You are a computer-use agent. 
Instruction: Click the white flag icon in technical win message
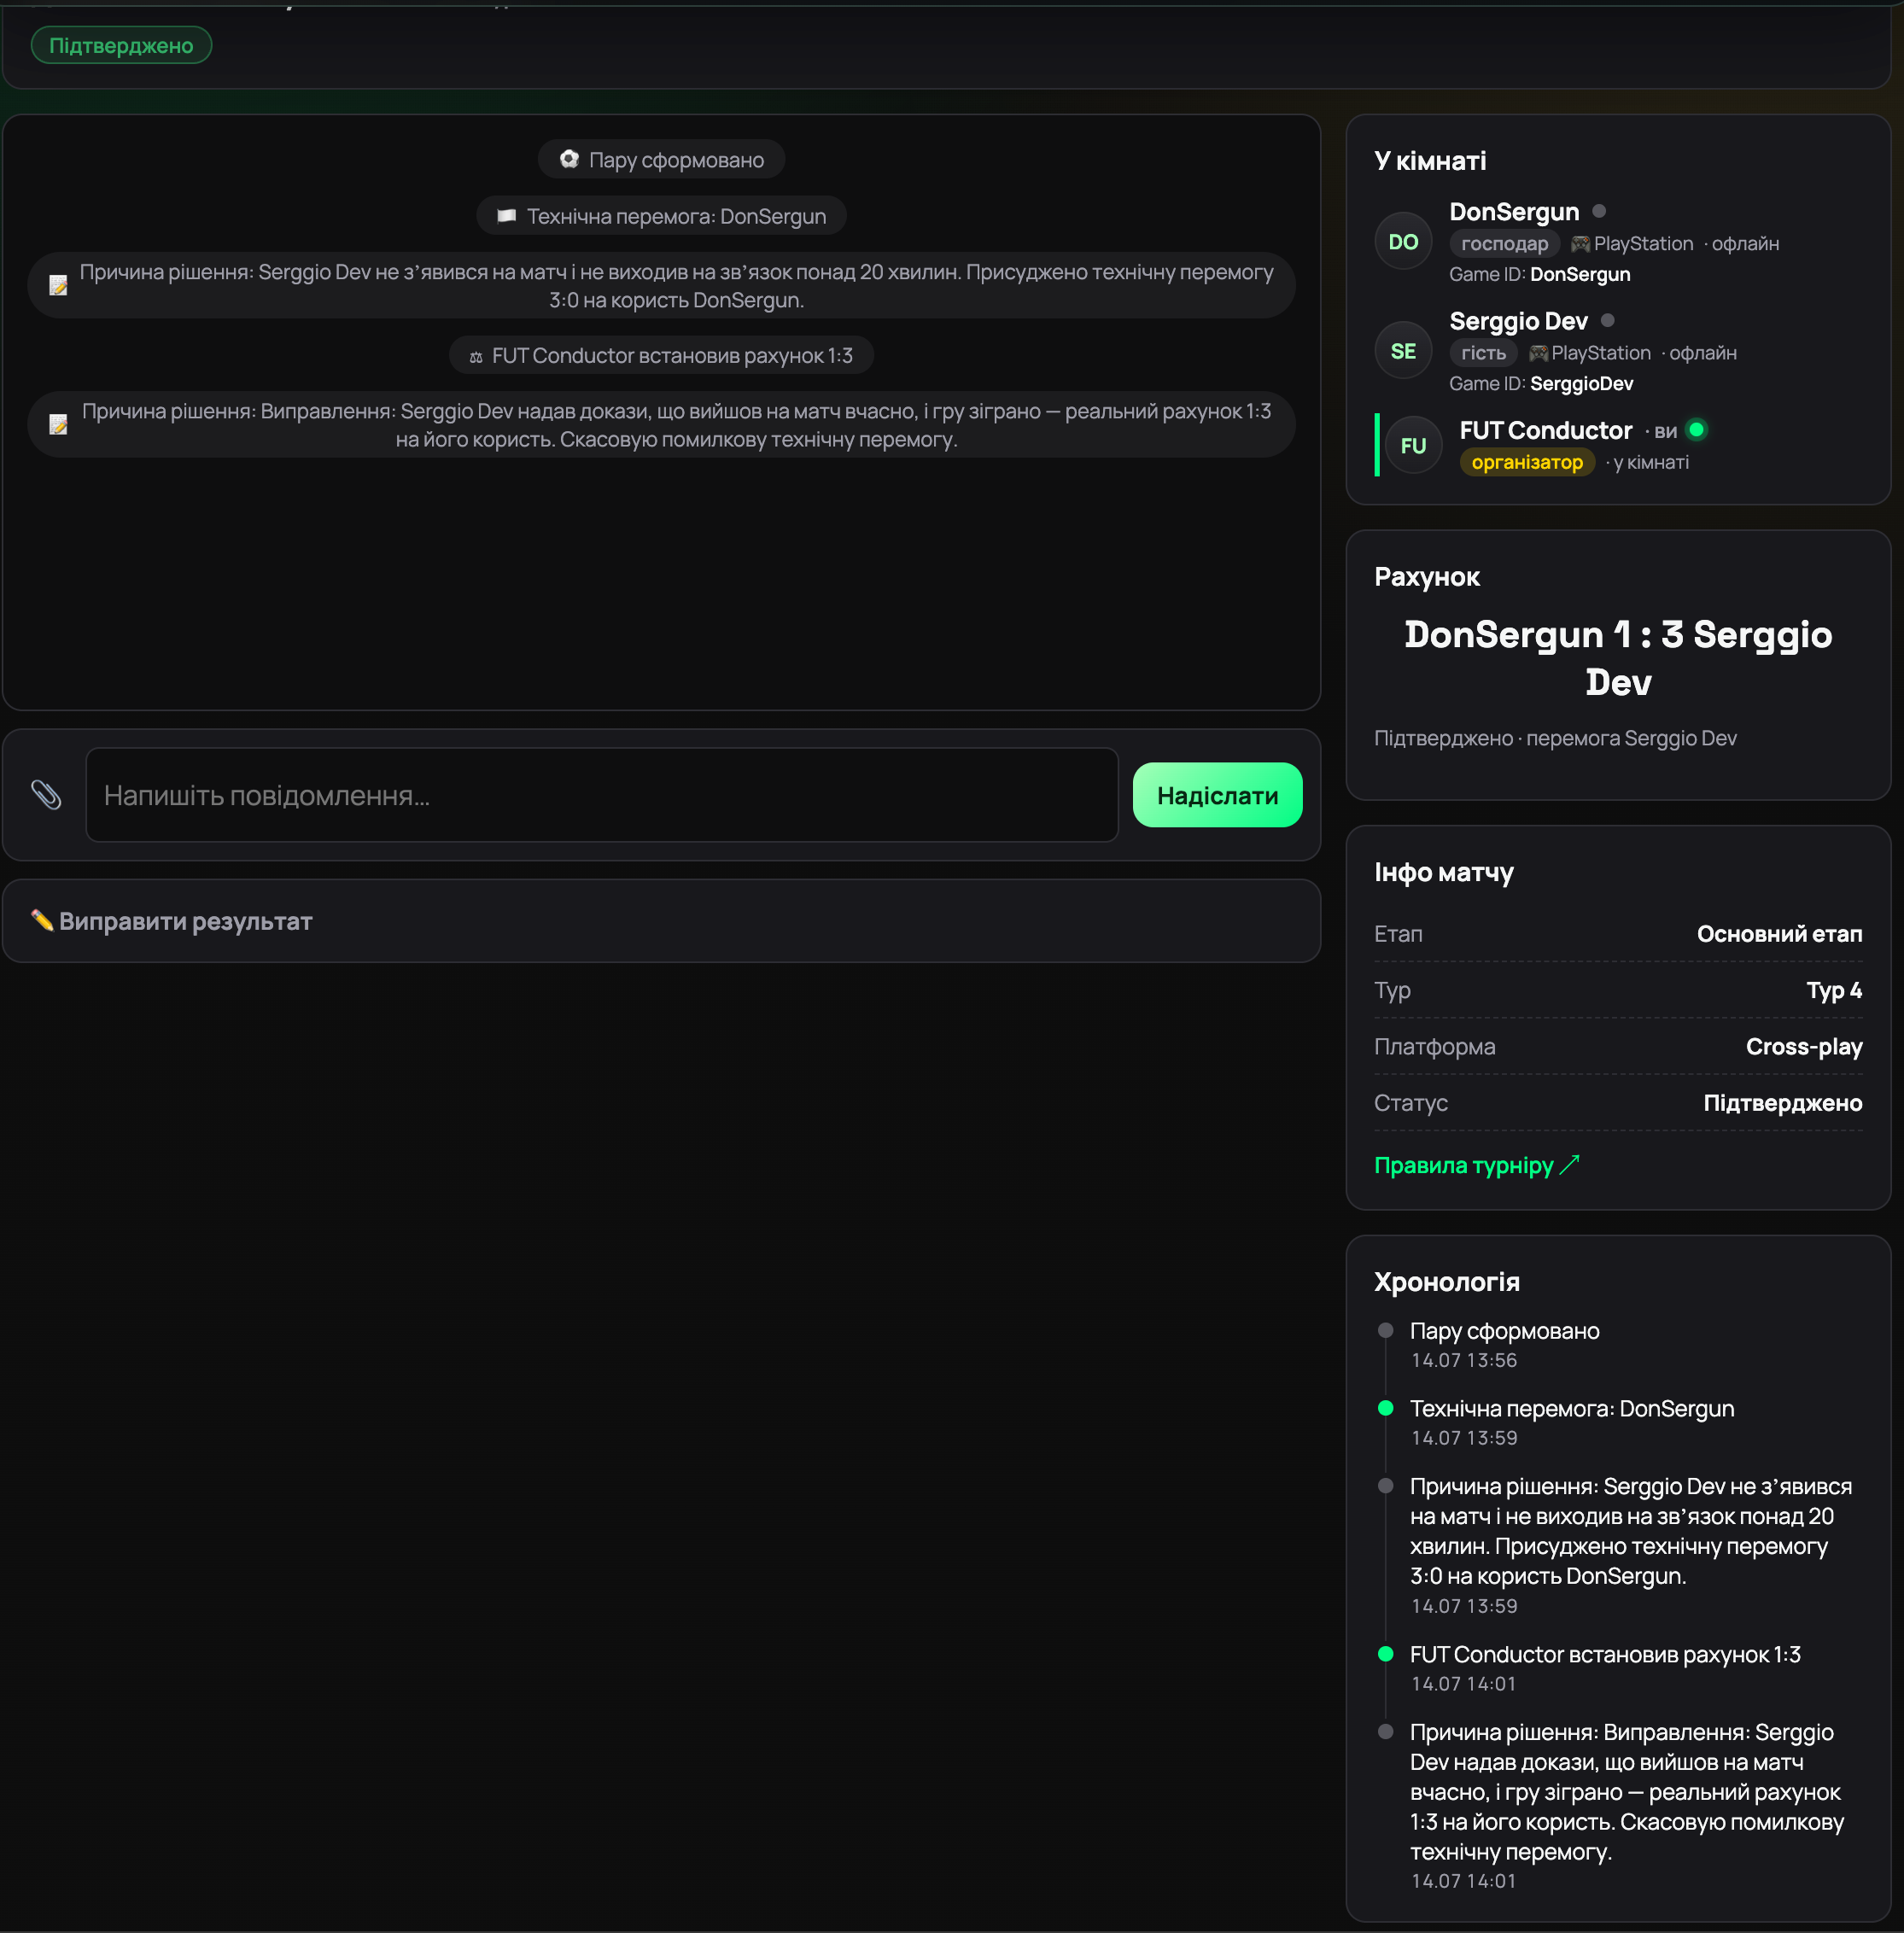click(506, 216)
